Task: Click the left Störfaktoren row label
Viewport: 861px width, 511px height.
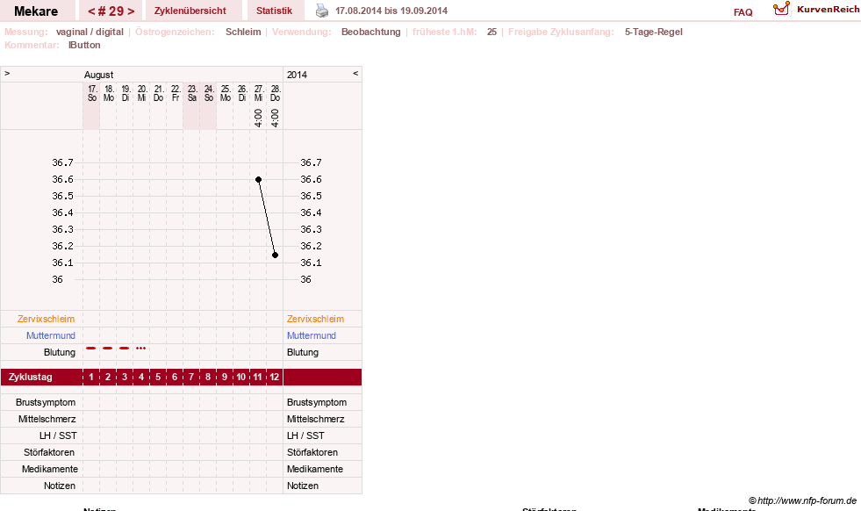Action: tap(49, 452)
